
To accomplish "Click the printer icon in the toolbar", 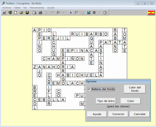I will pyautogui.click(x=40, y=13).
